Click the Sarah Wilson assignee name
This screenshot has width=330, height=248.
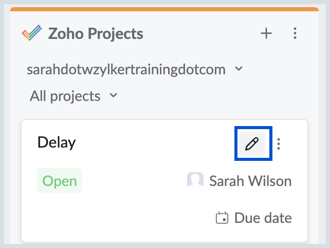pos(250,181)
